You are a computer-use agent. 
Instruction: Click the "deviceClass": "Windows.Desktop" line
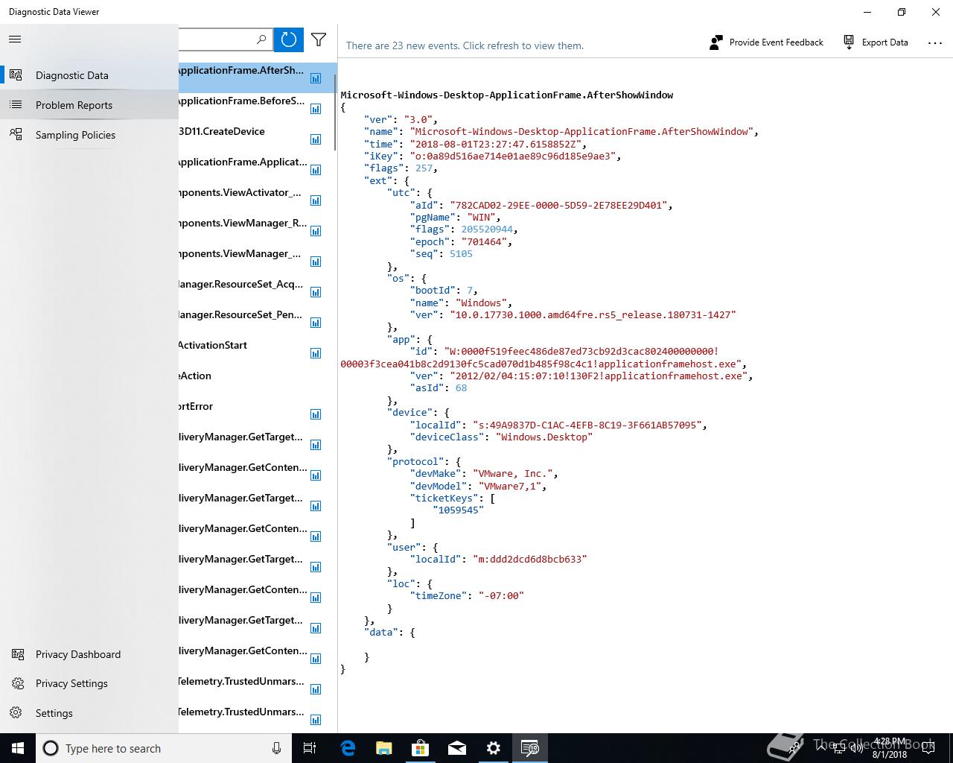coord(501,437)
